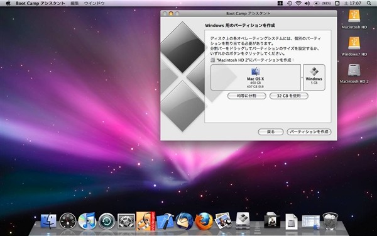Open the Apple menu
The height and width of the screenshot is (236, 377).
[8, 3]
